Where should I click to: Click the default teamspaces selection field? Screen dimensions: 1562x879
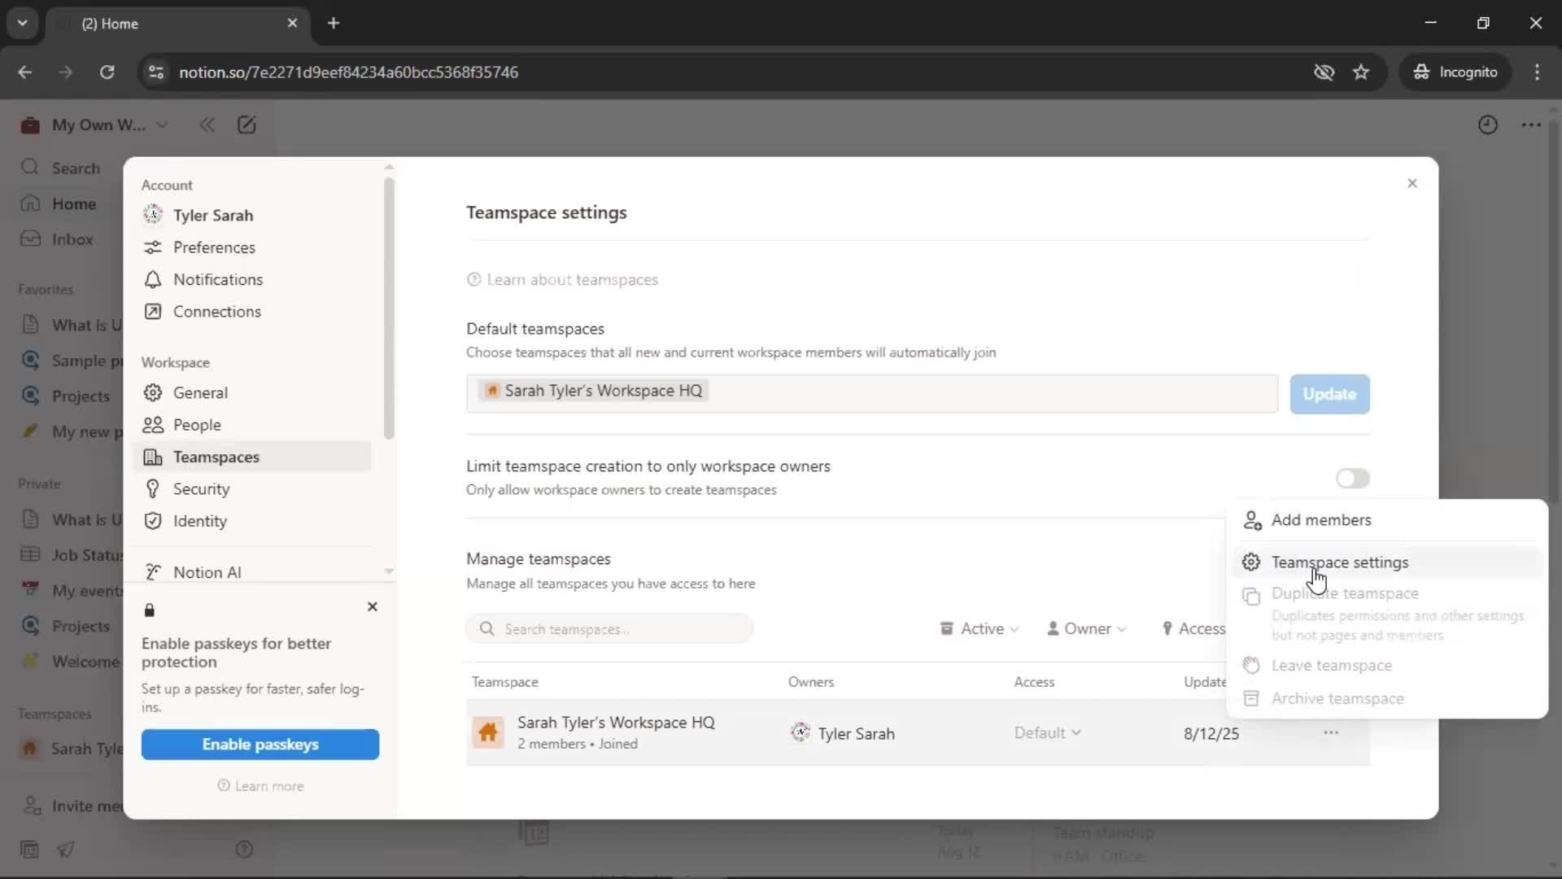[872, 394]
